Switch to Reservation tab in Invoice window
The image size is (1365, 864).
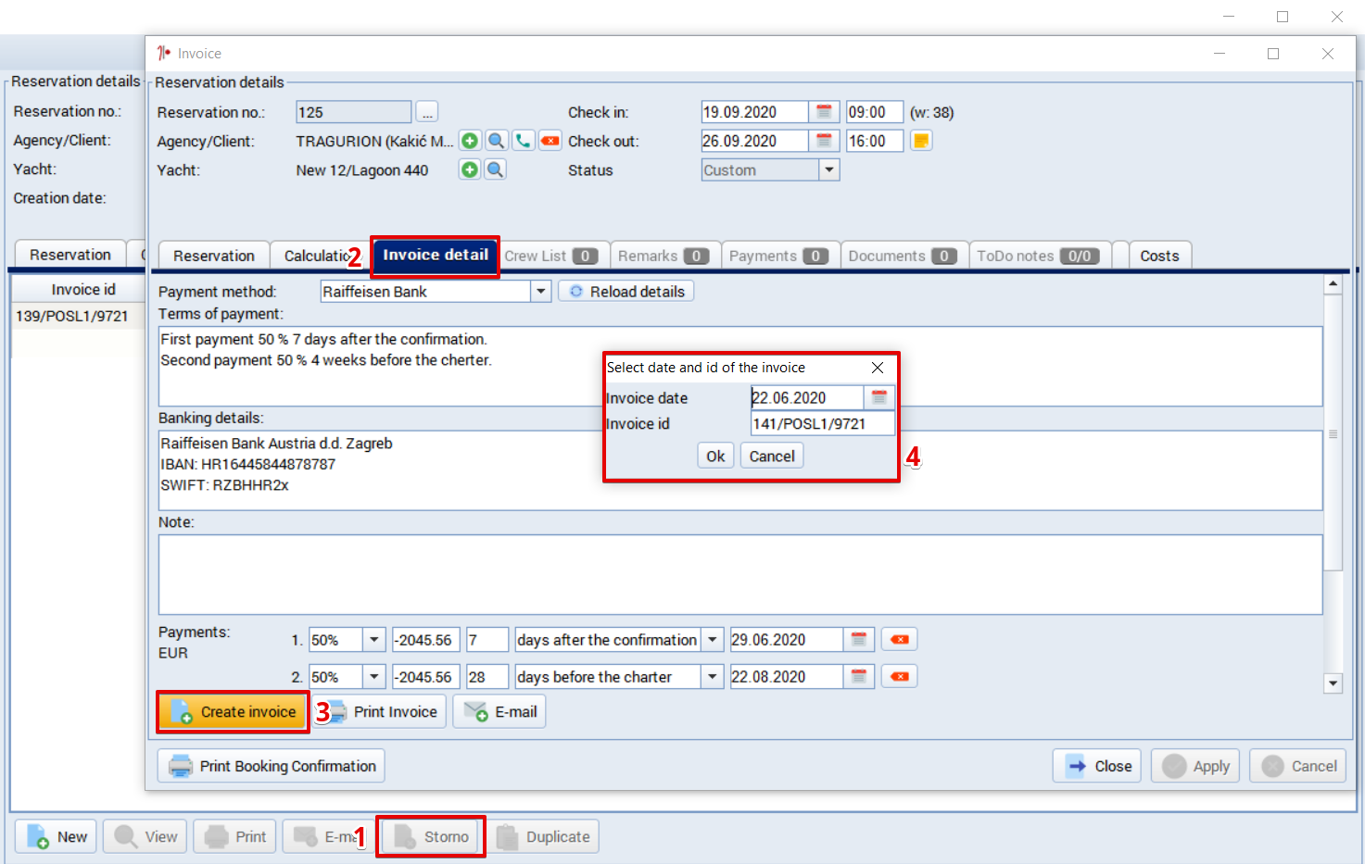214,256
